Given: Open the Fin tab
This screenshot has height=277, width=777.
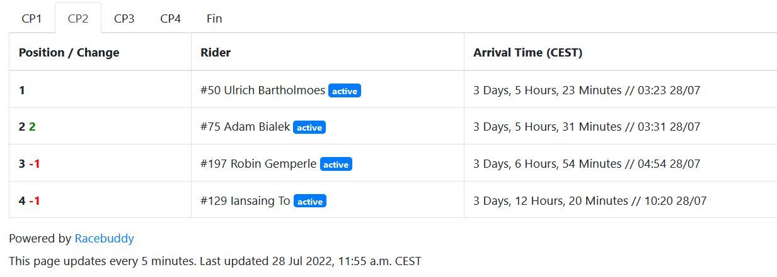Looking at the screenshot, I should point(214,18).
